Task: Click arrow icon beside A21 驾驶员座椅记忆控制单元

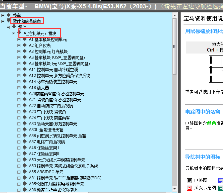Action: pyautogui.click(x=25, y=99)
